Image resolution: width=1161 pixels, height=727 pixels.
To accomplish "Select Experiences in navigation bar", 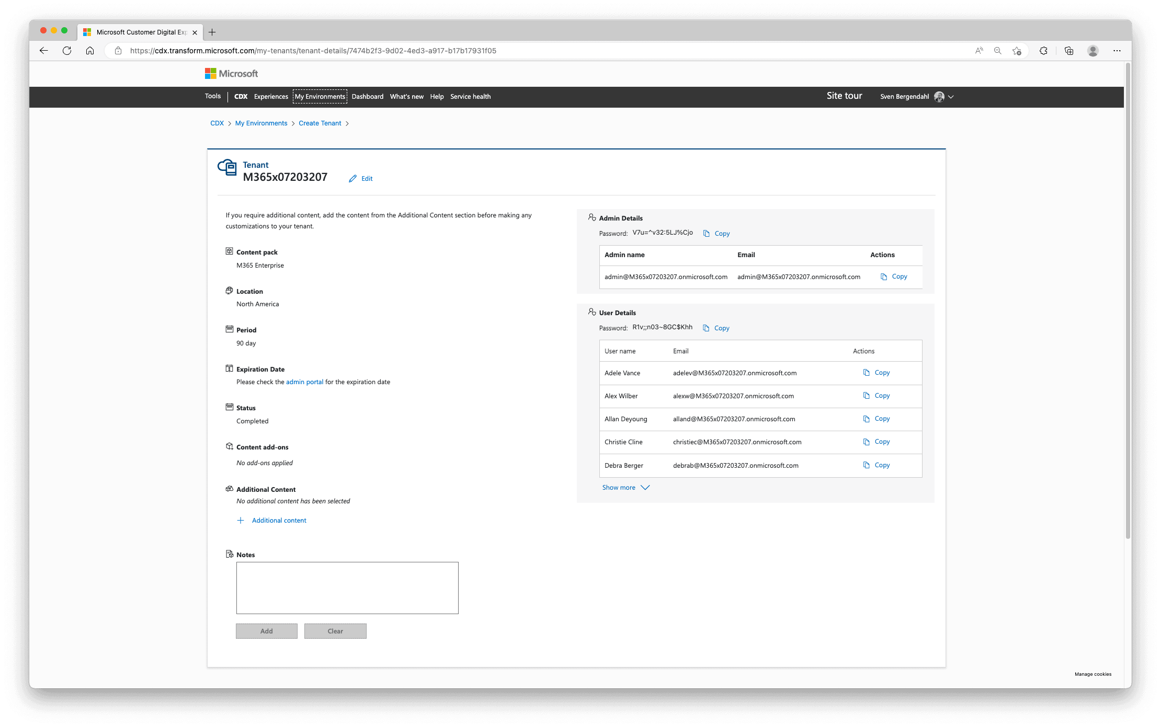I will (x=271, y=97).
